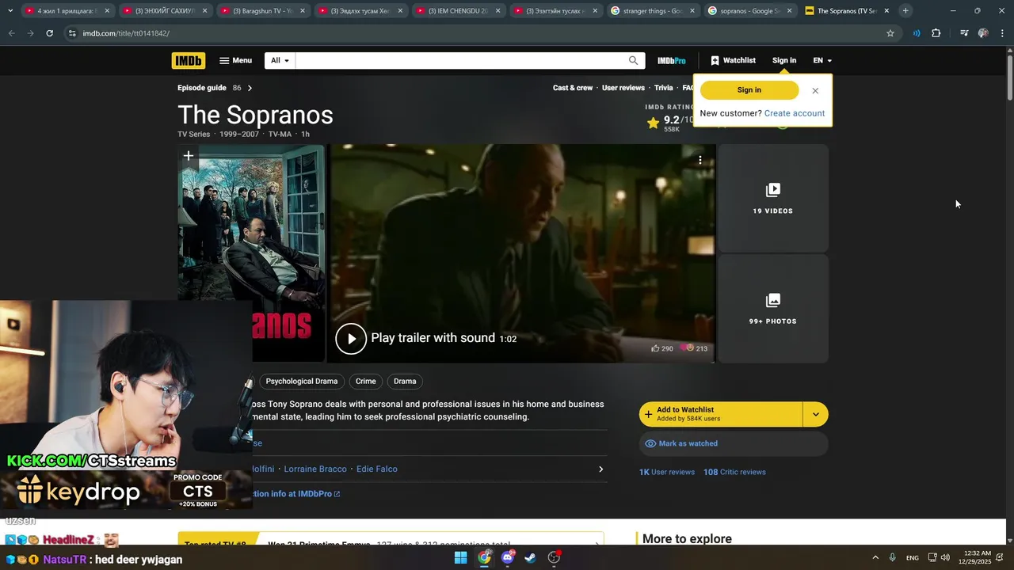Open Discord from the taskbar
Screen dimensions: 1014x570
[508, 557]
